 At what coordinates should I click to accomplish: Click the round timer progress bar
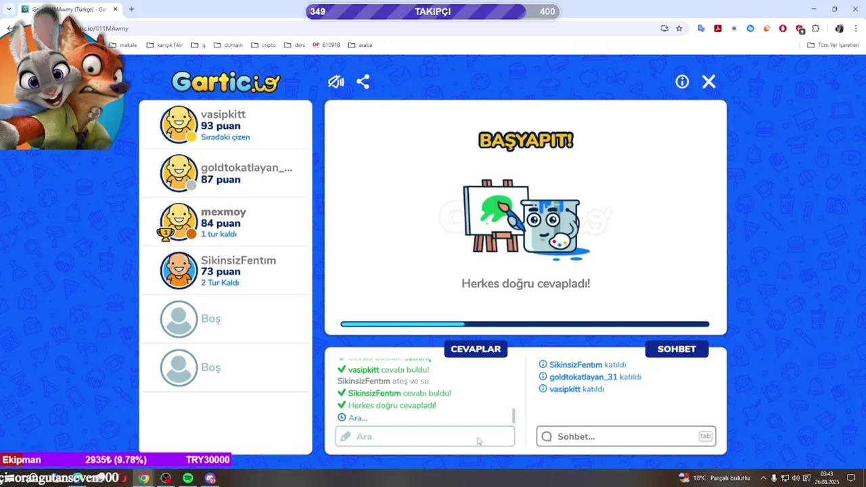pyautogui.click(x=524, y=324)
